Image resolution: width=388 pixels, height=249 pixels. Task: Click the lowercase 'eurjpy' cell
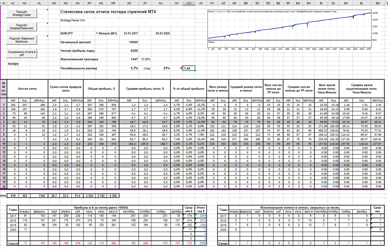pos(13,64)
